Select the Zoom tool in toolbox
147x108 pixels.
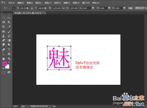[9, 59]
